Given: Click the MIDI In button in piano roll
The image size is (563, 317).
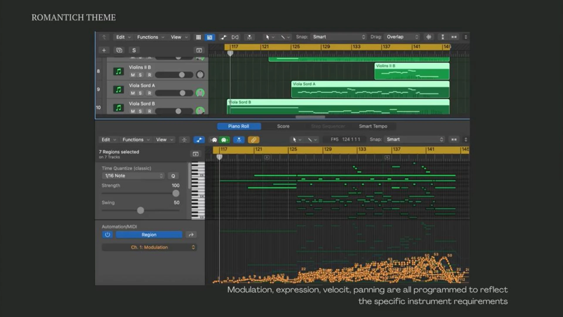Looking at the screenshot, I should coord(214,140).
